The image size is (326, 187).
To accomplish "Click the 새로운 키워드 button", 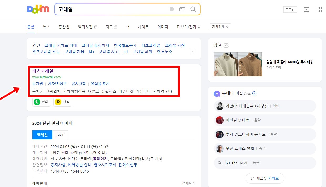I will click(265, 179).
